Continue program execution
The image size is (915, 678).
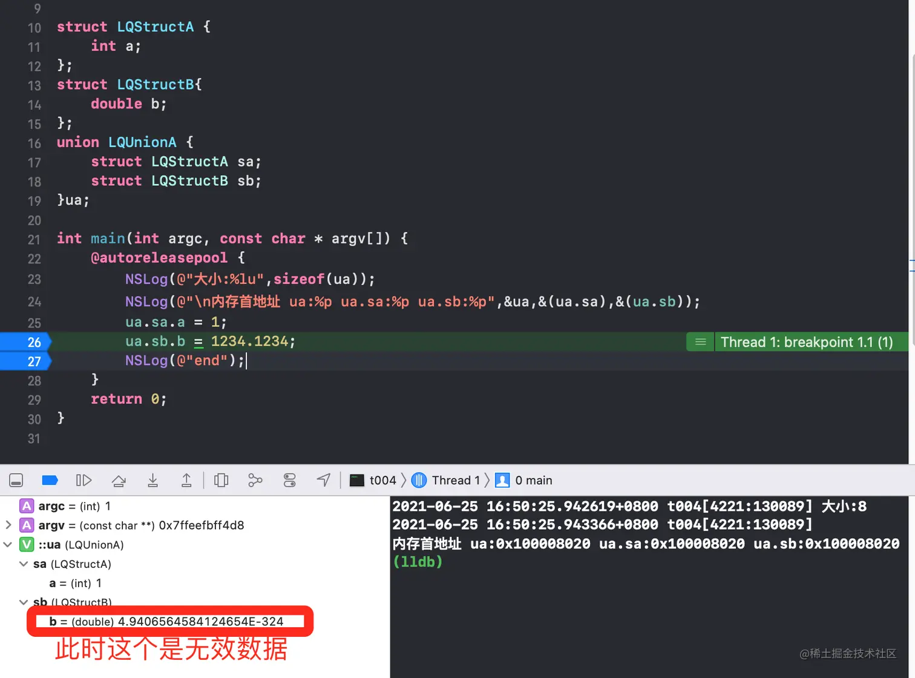[x=84, y=480]
